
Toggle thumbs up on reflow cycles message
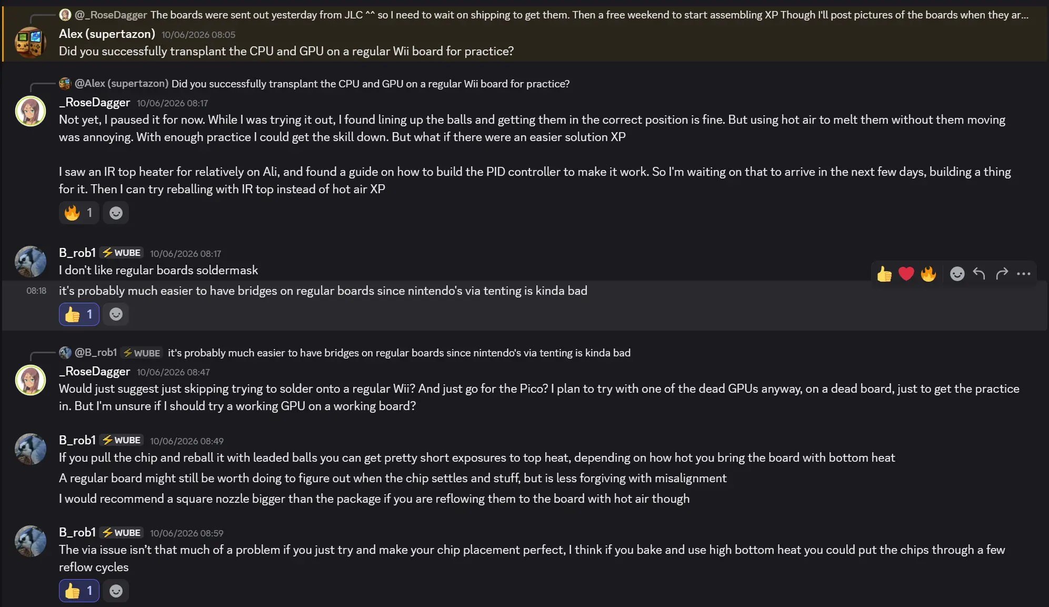[79, 591]
